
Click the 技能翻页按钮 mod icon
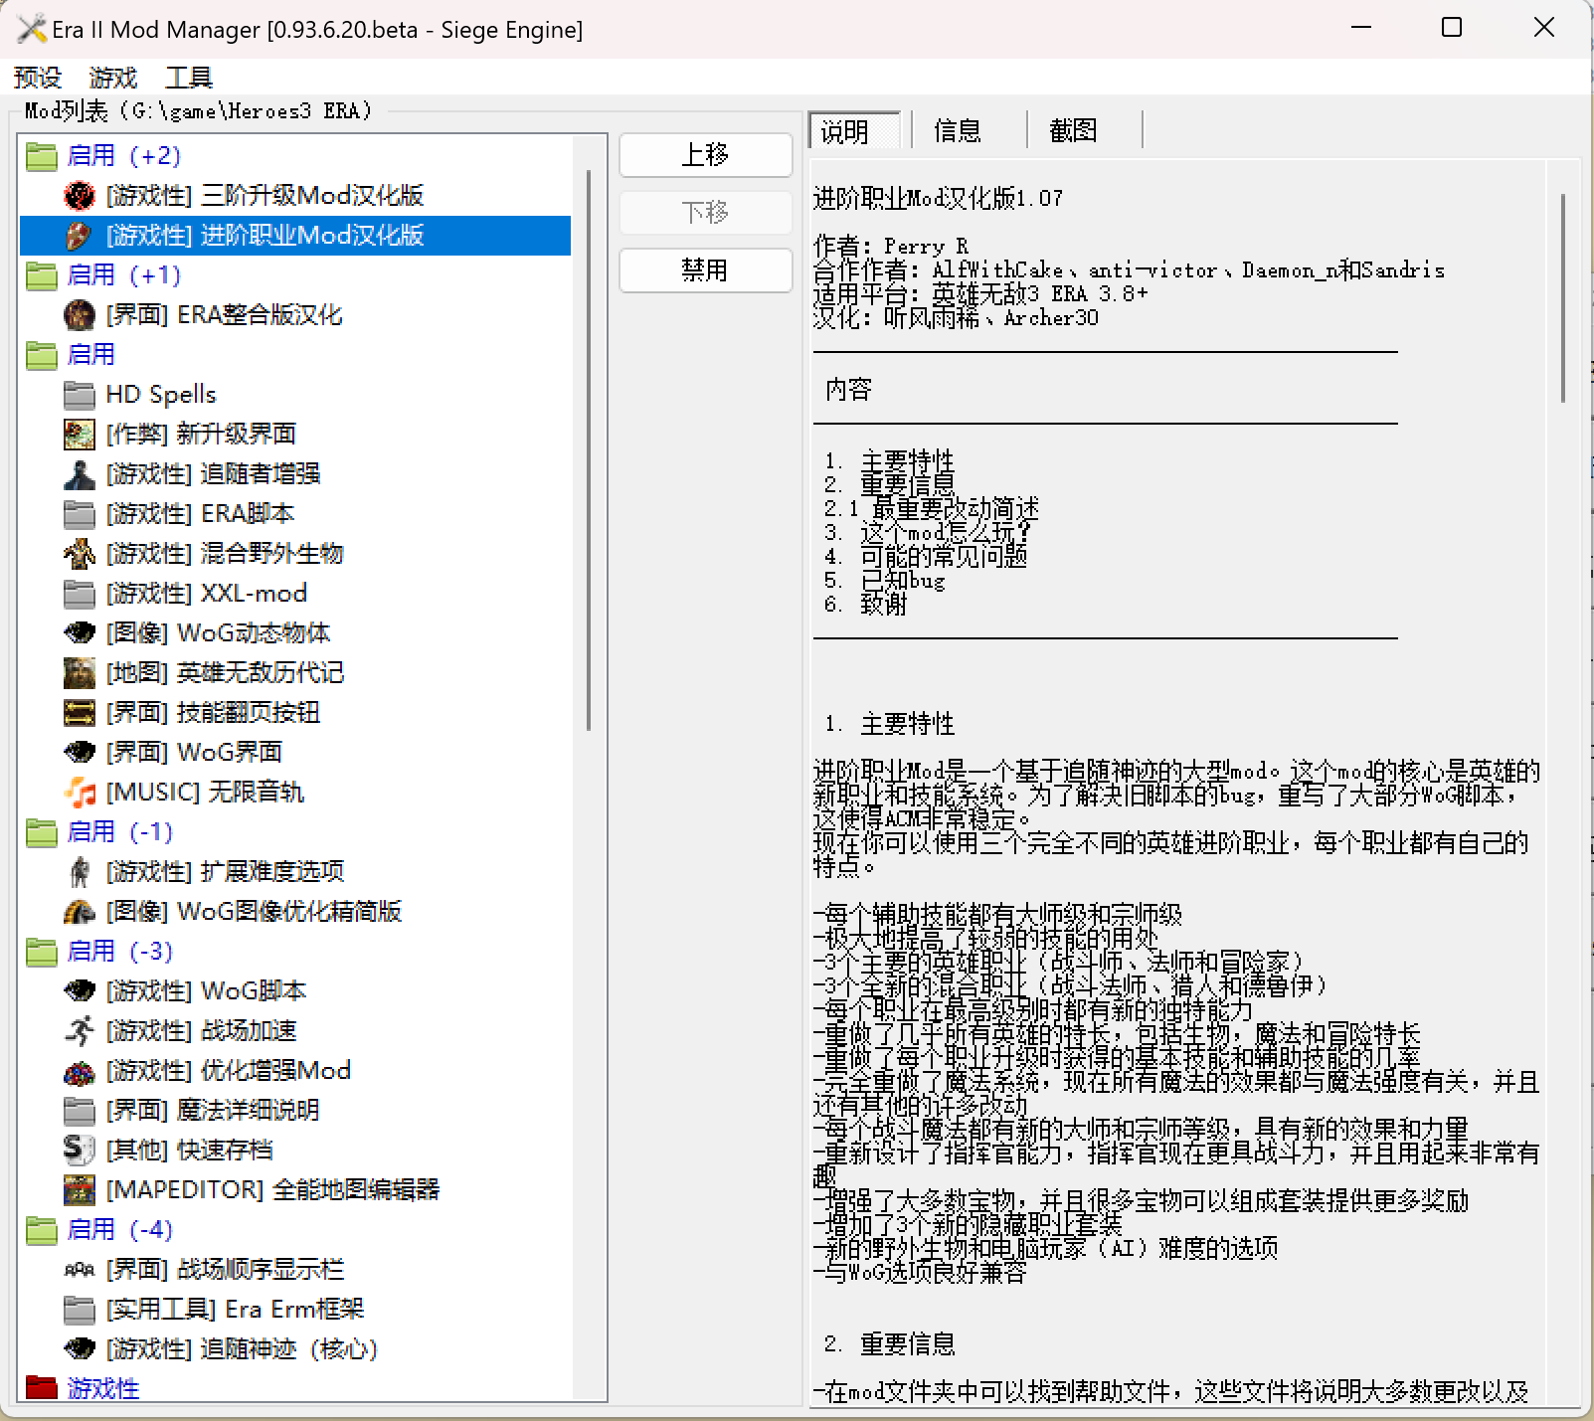click(x=80, y=713)
